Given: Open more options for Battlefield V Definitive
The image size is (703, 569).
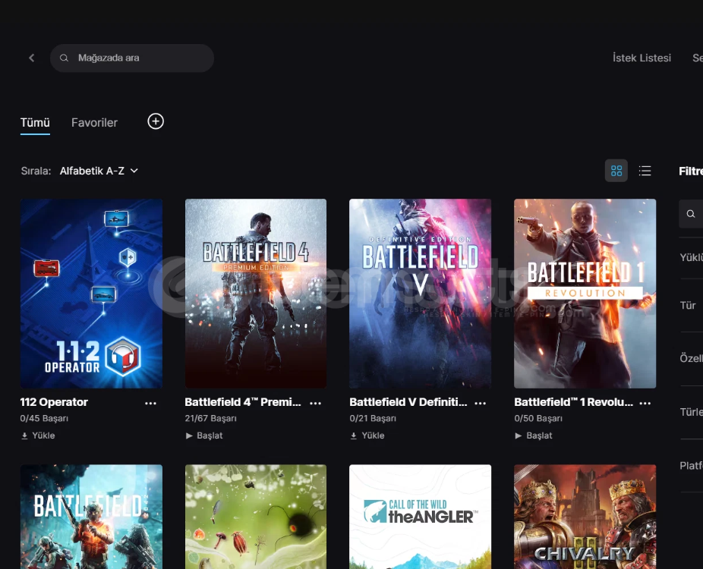Looking at the screenshot, I should [480, 403].
